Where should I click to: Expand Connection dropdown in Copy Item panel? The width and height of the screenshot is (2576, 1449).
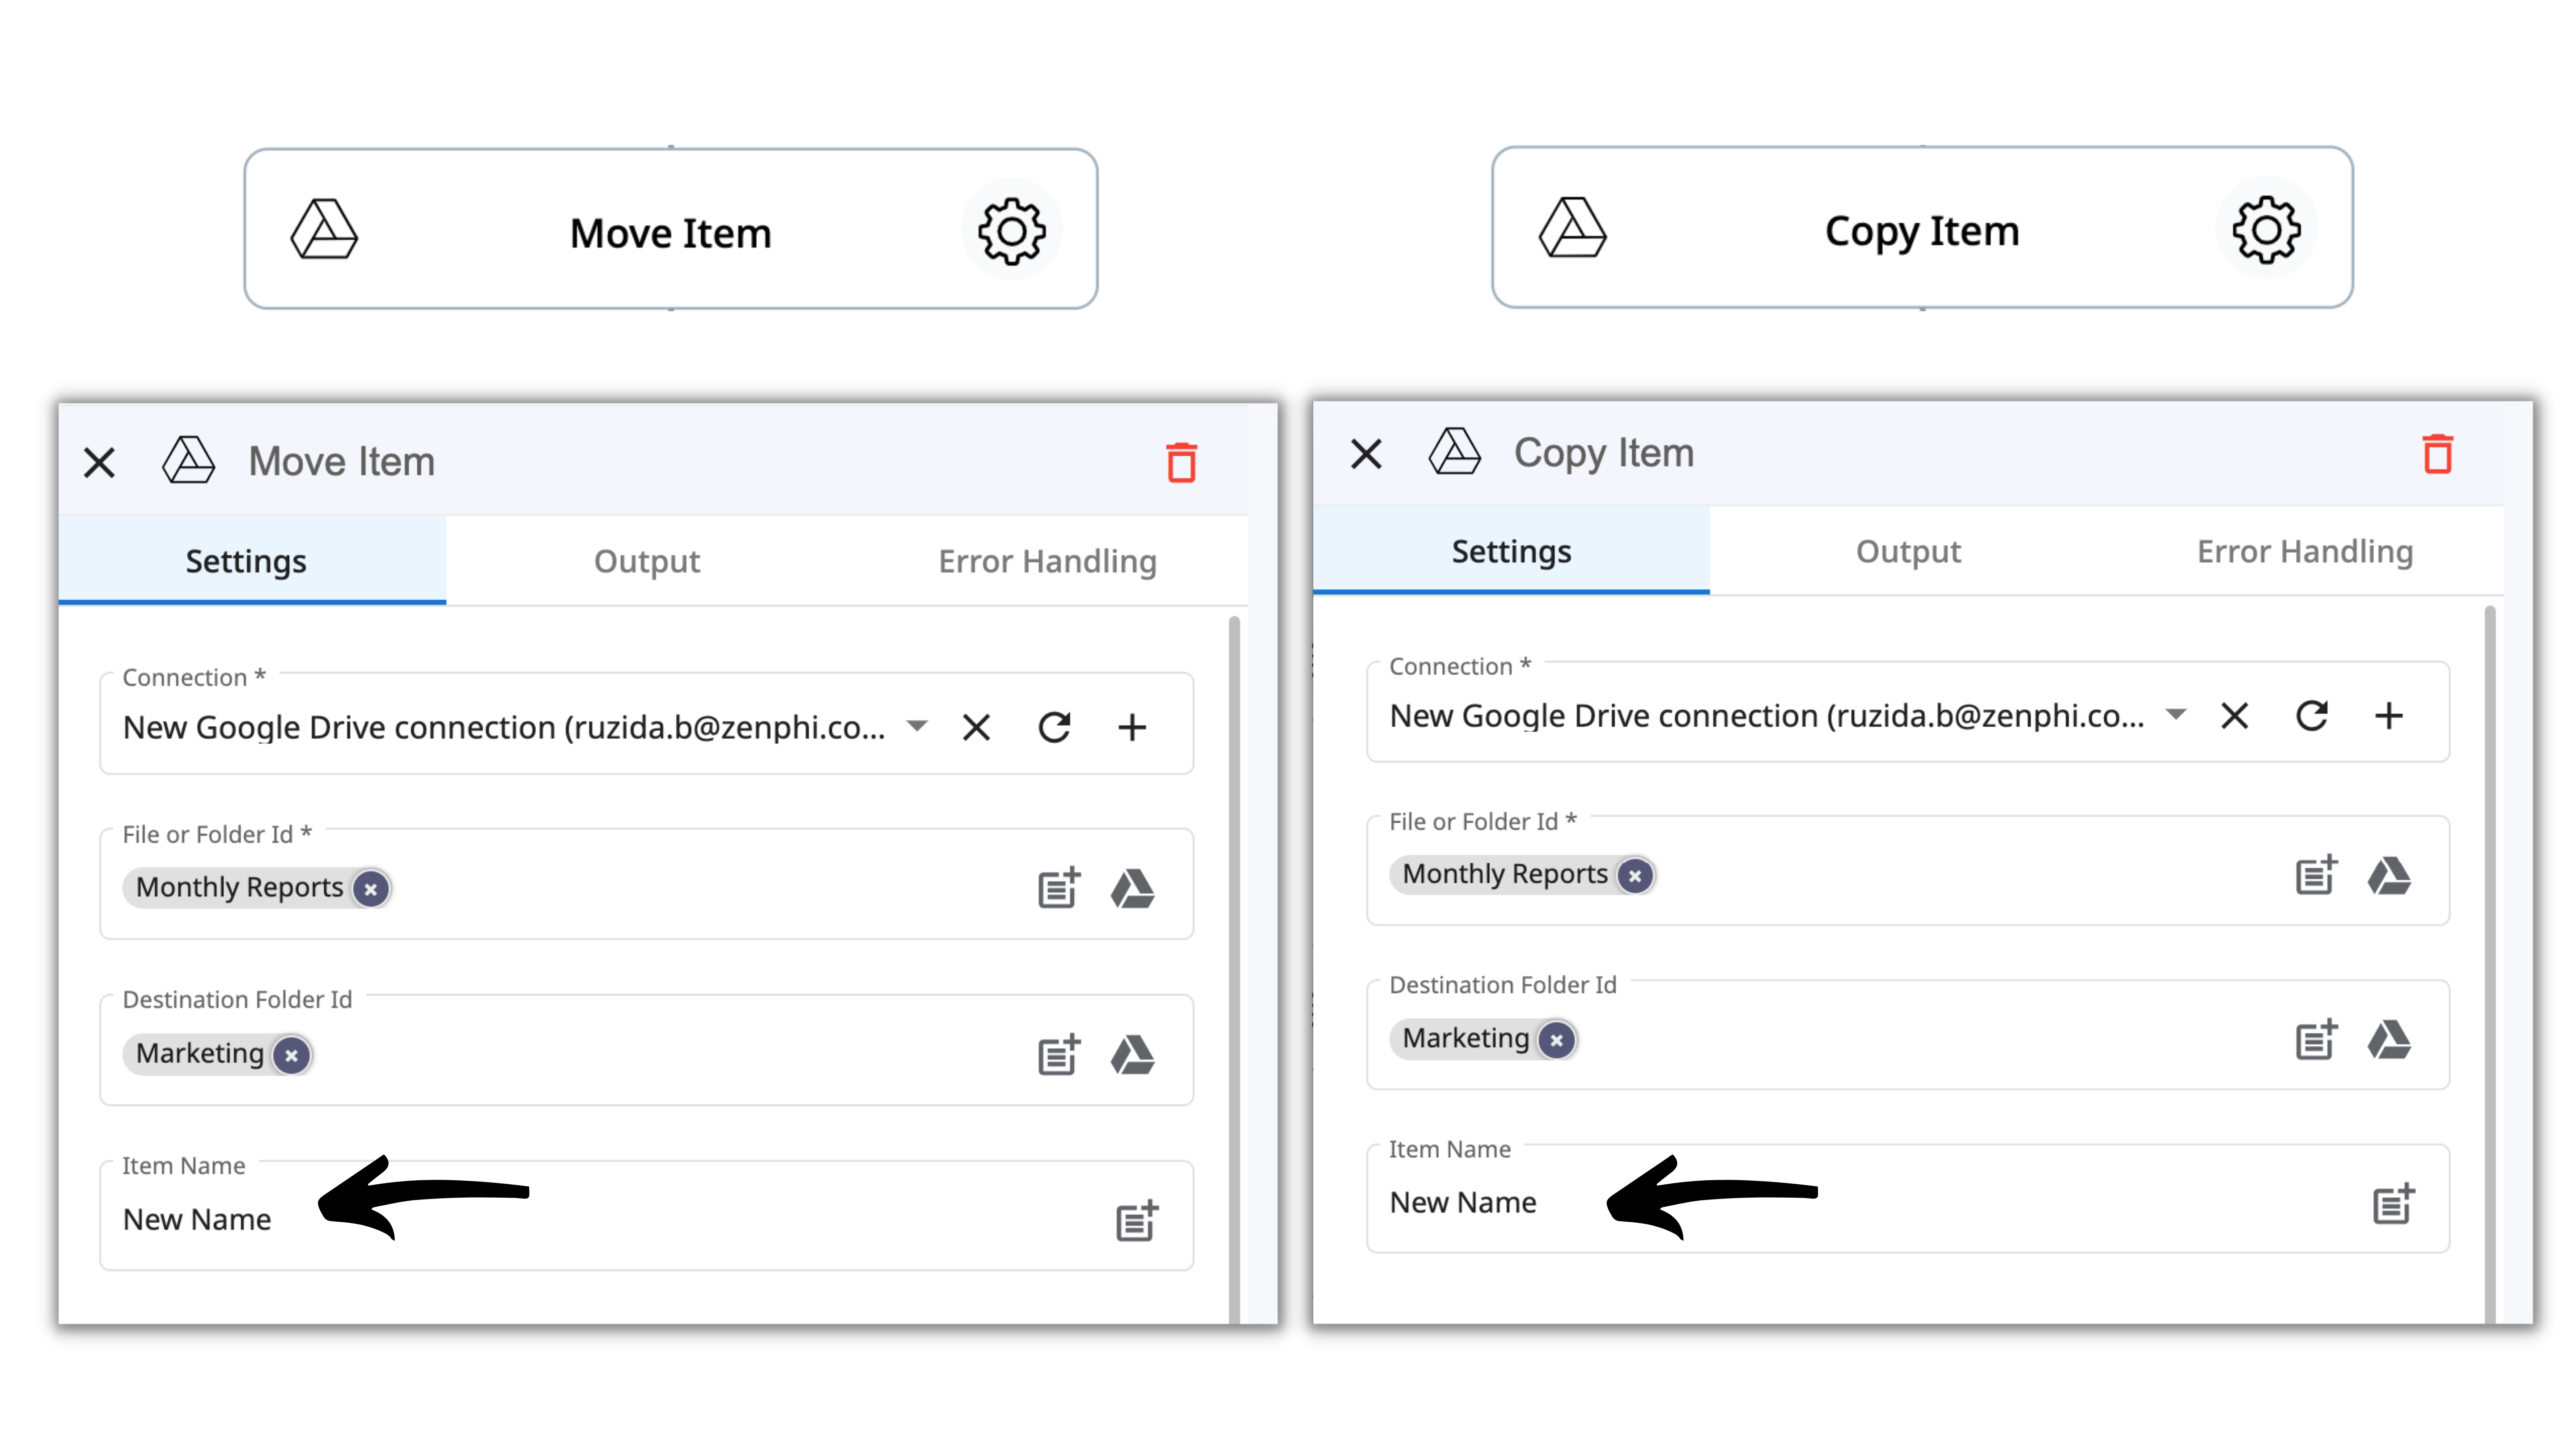(2174, 714)
